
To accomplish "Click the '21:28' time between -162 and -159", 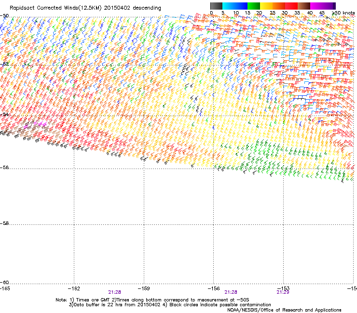I will click(x=114, y=292).
